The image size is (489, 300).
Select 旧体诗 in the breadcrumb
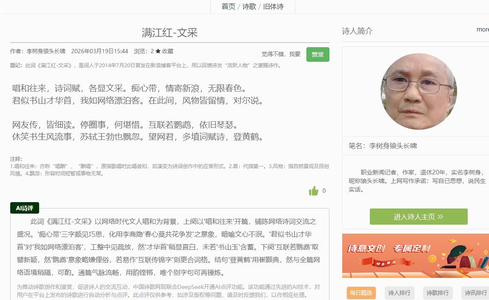tap(273, 6)
